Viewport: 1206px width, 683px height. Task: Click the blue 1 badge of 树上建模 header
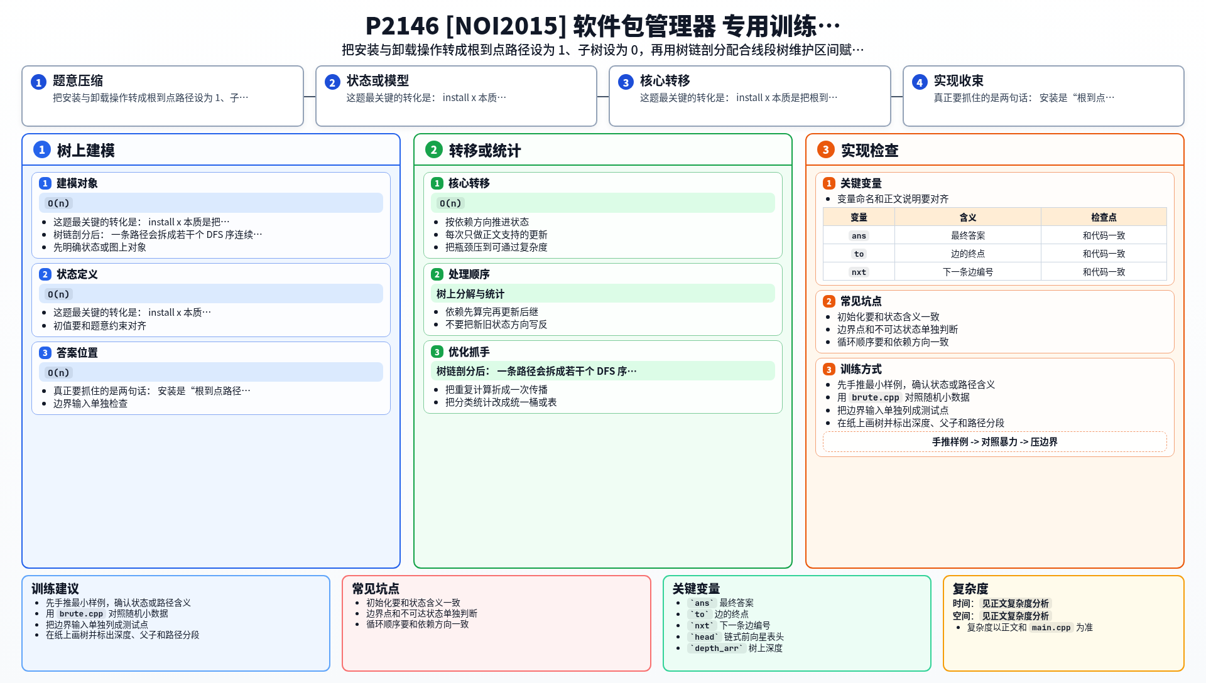[42, 149]
